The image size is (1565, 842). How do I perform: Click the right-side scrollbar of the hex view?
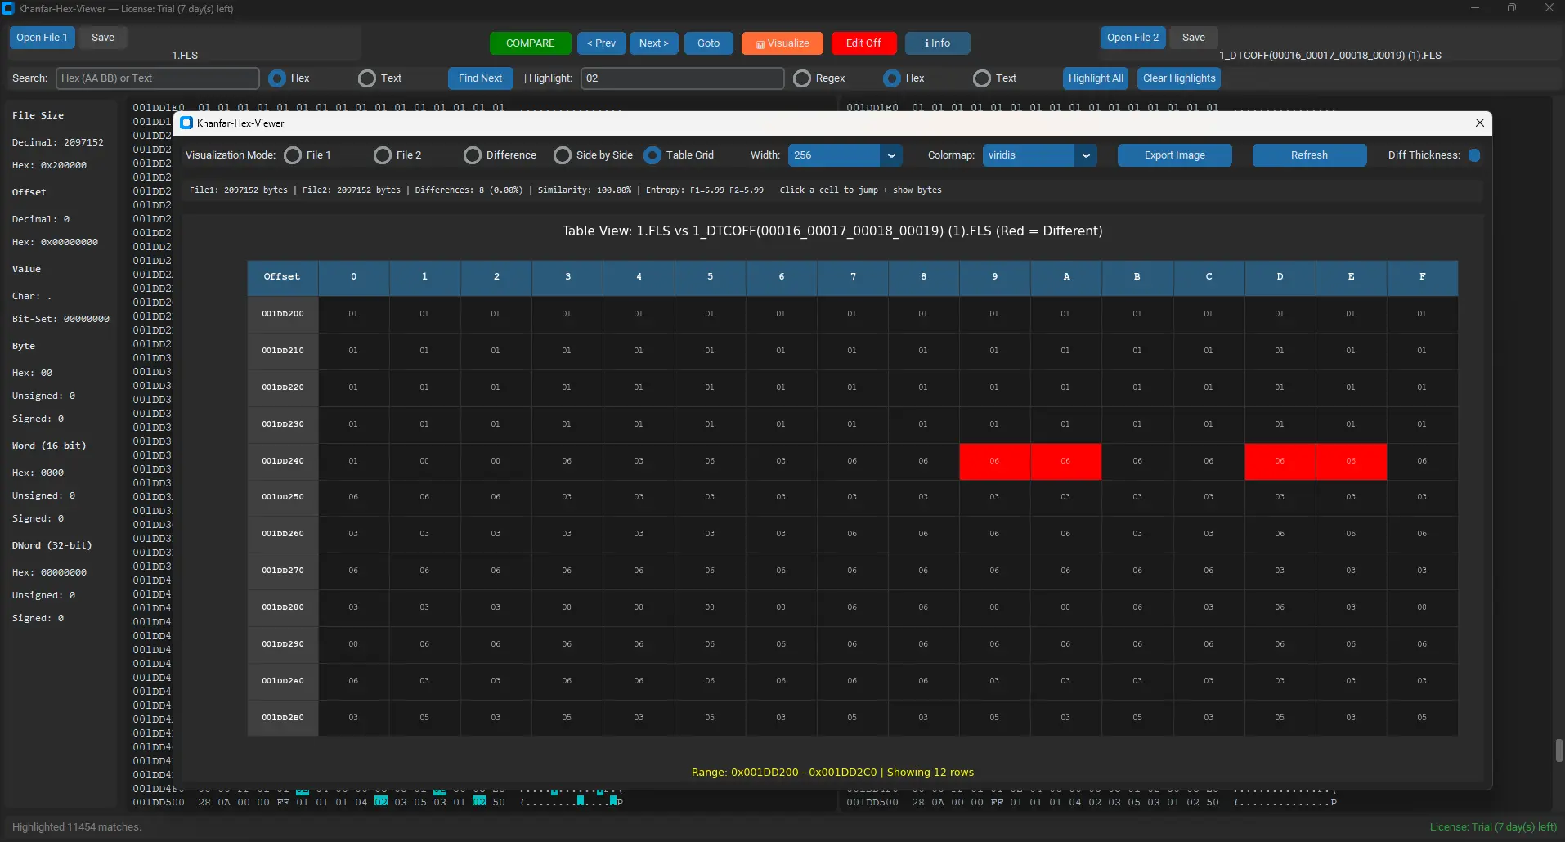1557,750
